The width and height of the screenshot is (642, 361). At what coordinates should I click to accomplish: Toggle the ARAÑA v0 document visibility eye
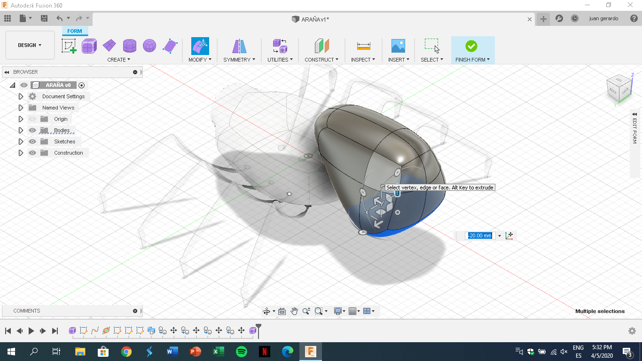(x=23, y=85)
